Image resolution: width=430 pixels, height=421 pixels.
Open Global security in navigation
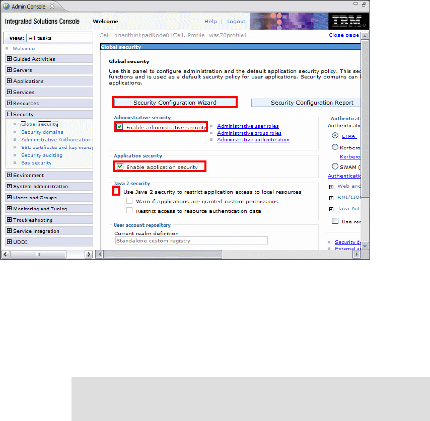click(x=39, y=124)
